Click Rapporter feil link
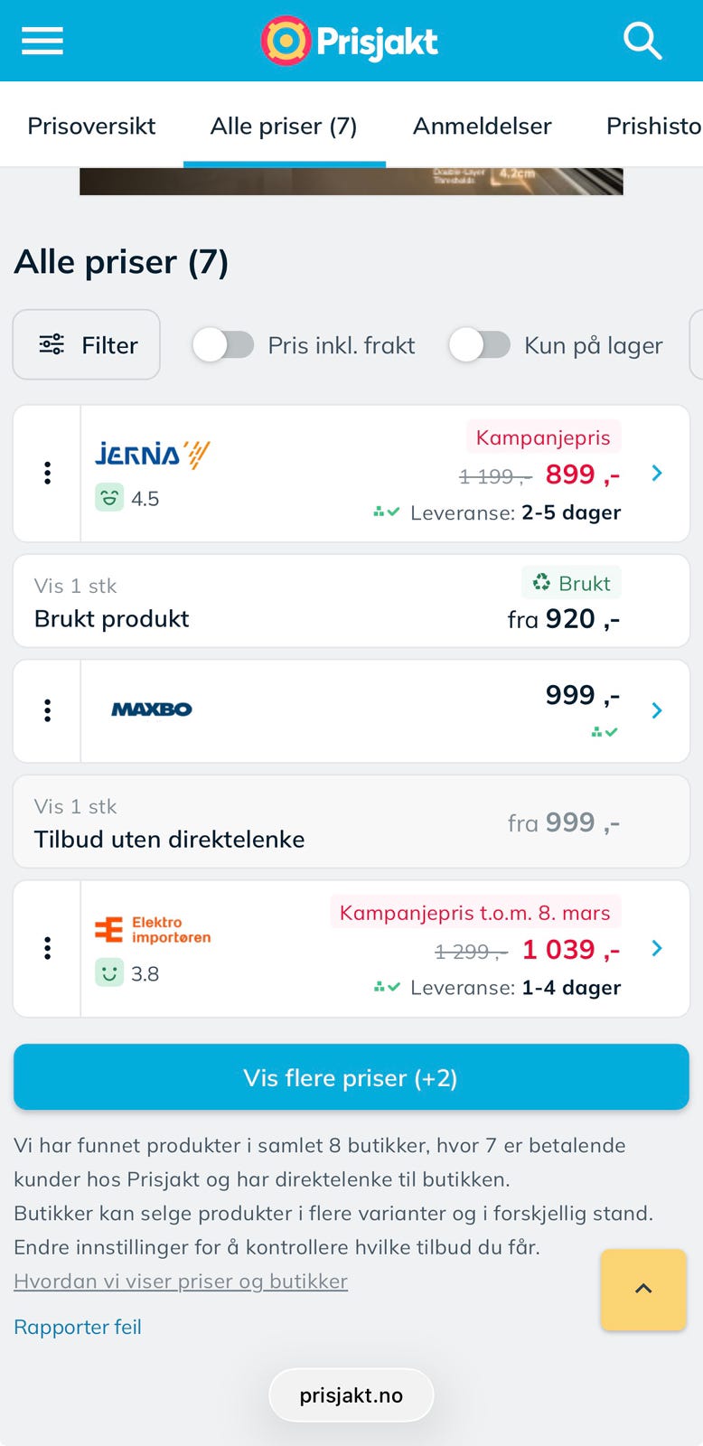 [x=78, y=1327]
